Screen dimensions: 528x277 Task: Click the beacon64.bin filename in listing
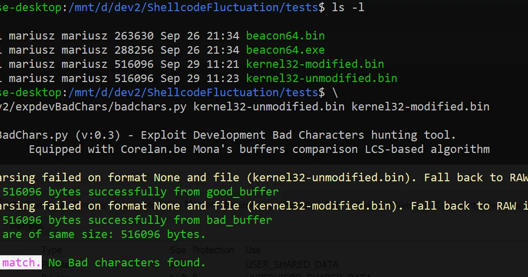[x=286, y=36]
